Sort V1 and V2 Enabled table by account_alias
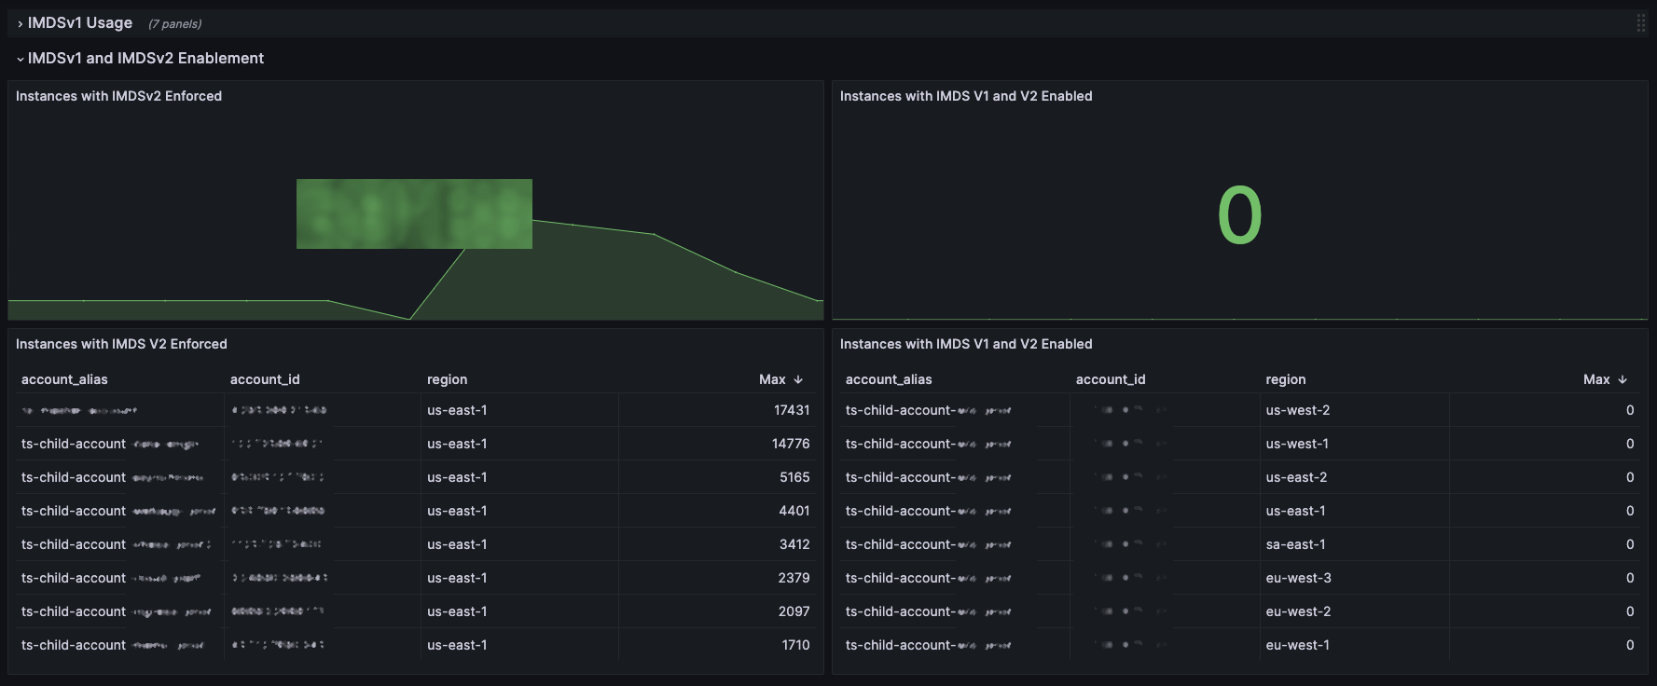Viewport: 1657px width, 686px height. click(x=889, y=379)
